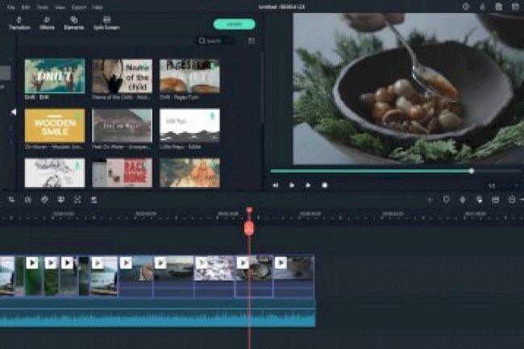Select the Feet On Water title thumbnail
Viewport: 524px width, 349px height.
122,125
